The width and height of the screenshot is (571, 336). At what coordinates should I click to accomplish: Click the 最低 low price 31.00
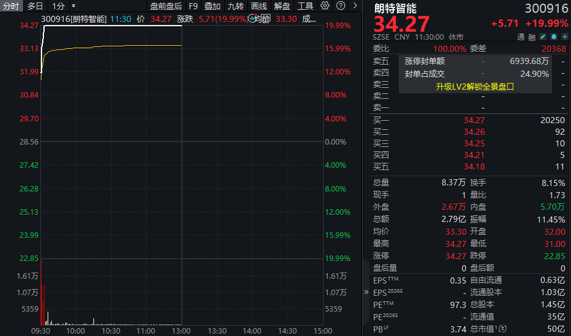click(x=555, y=244)
